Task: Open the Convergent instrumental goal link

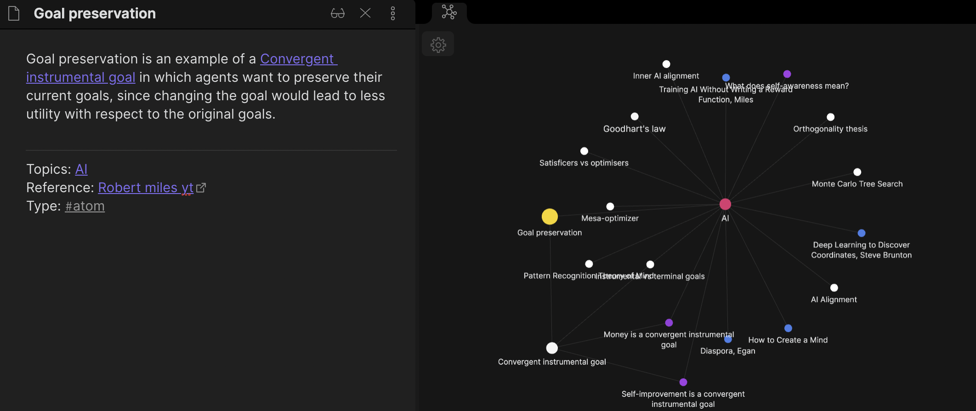Action: click(x=182, y=68)
